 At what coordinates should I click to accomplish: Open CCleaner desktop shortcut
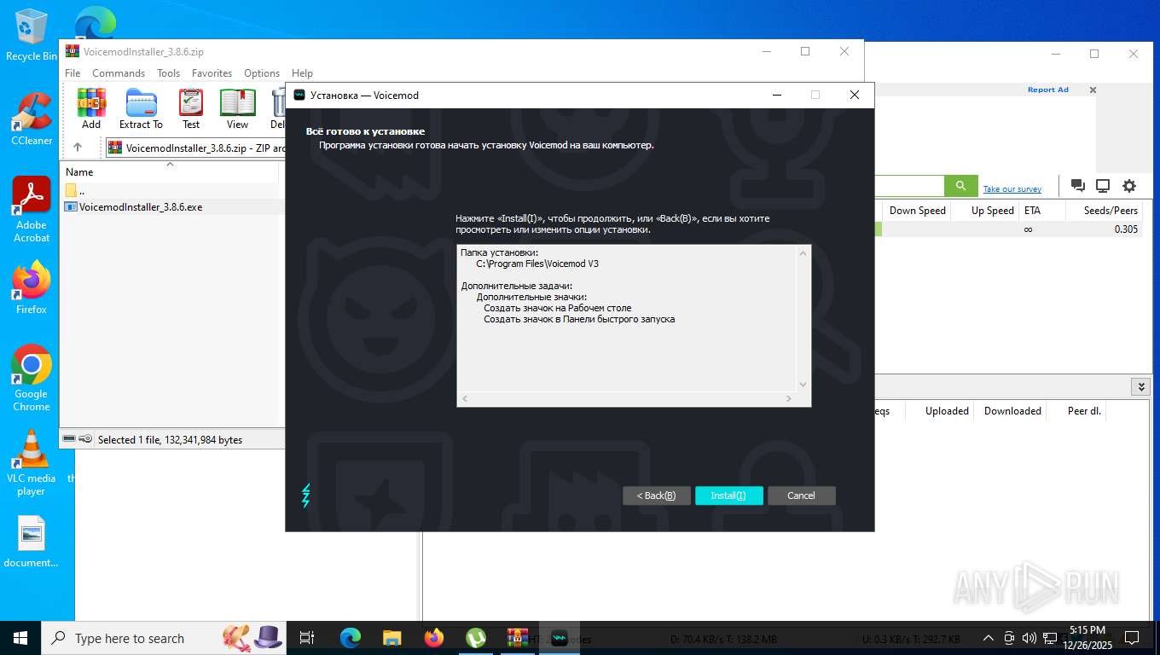(x=32, y=119)
